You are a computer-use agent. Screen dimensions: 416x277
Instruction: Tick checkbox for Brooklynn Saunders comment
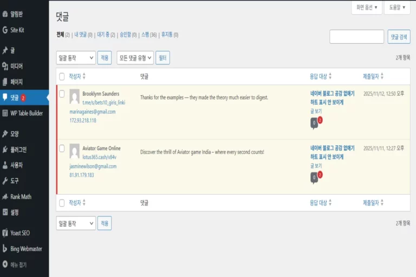pyautogui.click(x=62, y=94)
